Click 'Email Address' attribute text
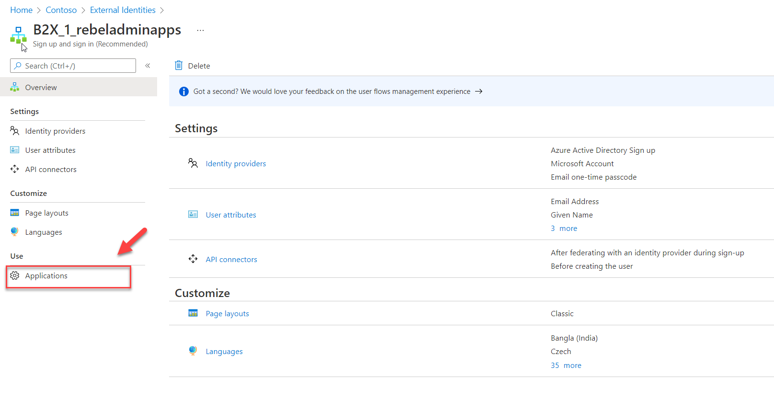The image size is (774, 412). 574,201
